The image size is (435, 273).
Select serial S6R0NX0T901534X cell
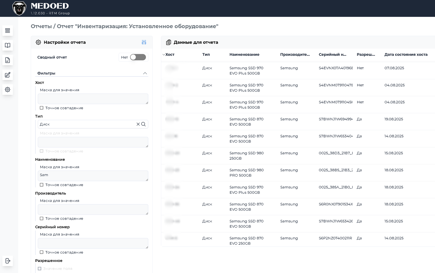(x=336, y=204)
